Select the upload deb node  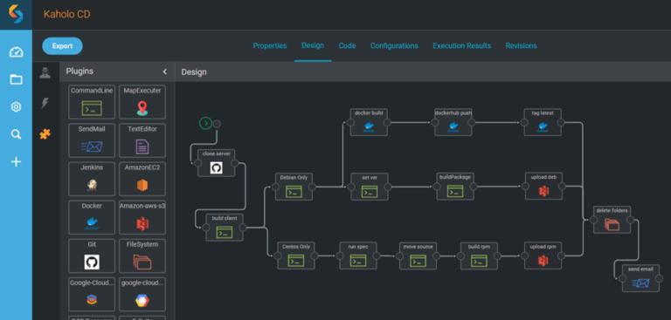543,187
